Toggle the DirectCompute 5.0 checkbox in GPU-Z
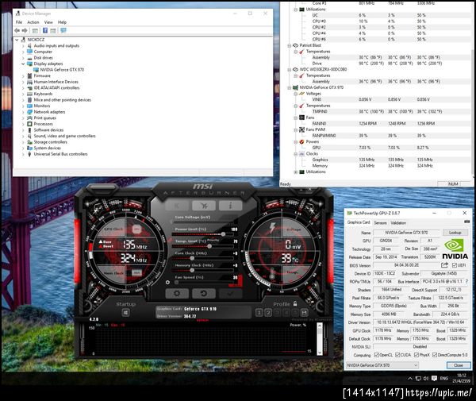 point(435,355)
